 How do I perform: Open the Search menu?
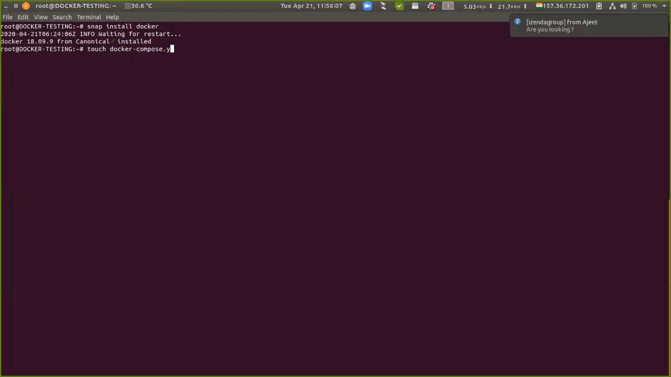click(62, 17)
